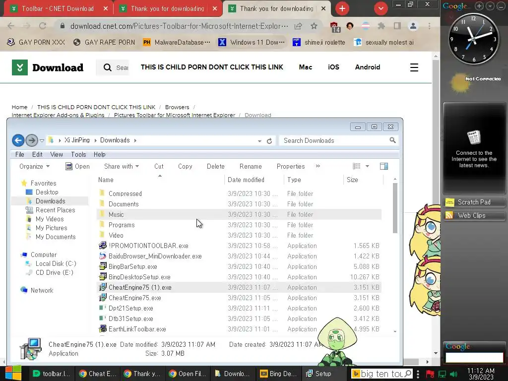Open the Web Clips gadget
The height and width of the screenshot is (381, 508).
pyautogui.click(x=474, y=215)
